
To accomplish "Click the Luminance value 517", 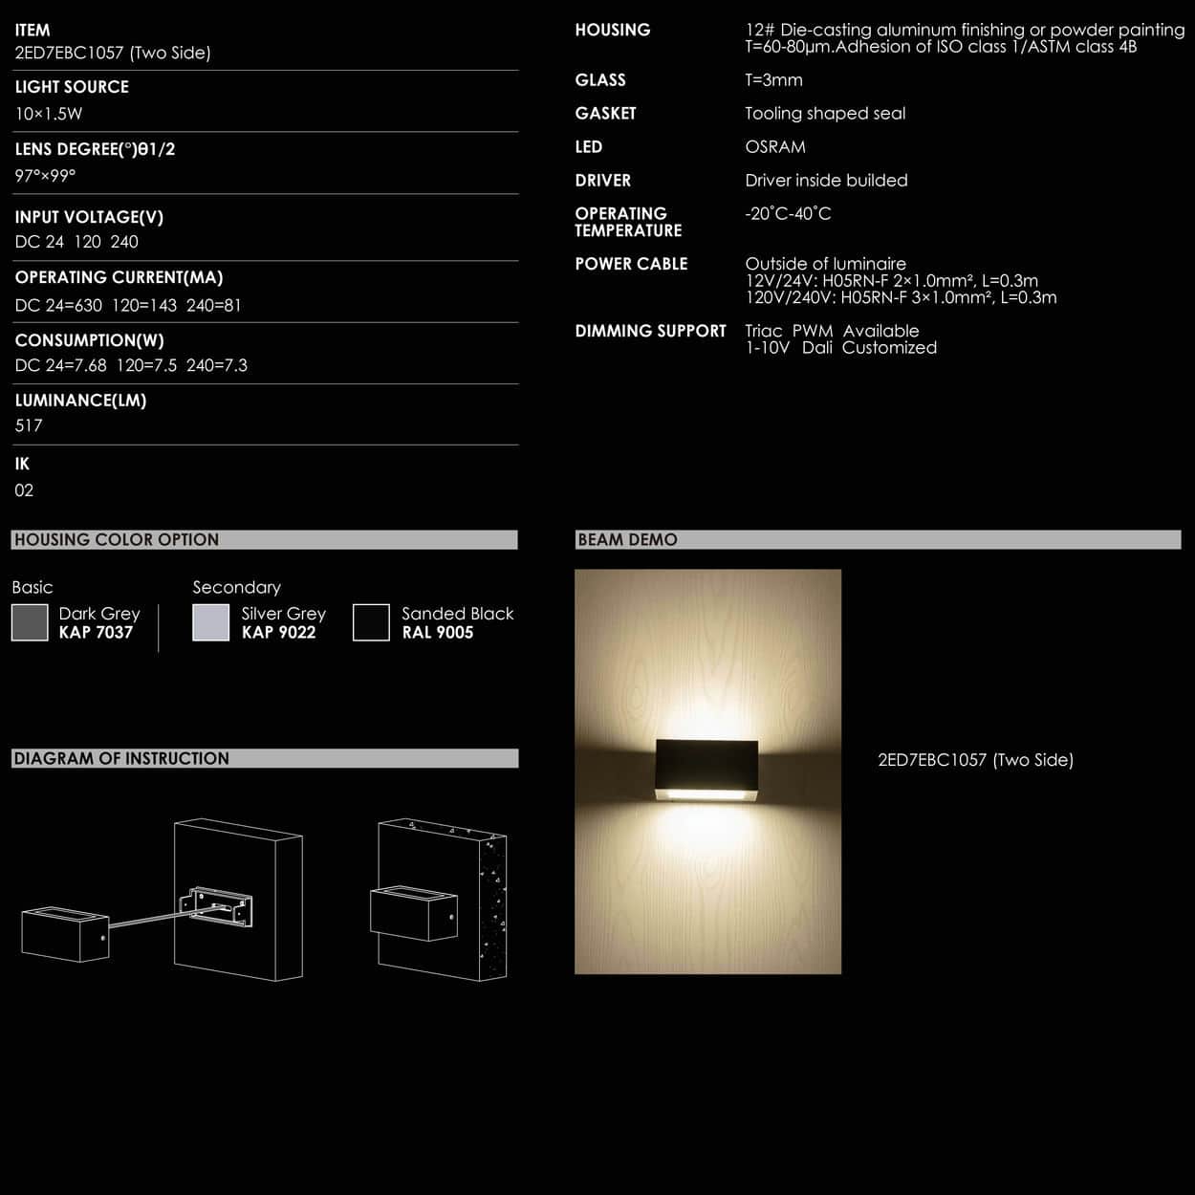I will (29, 426).
